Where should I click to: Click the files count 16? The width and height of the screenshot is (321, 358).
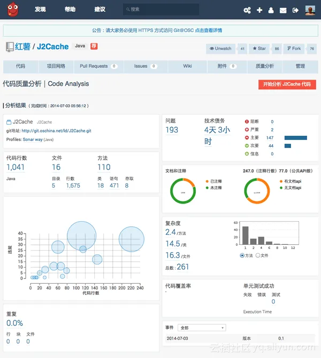(x=56, y=167)
